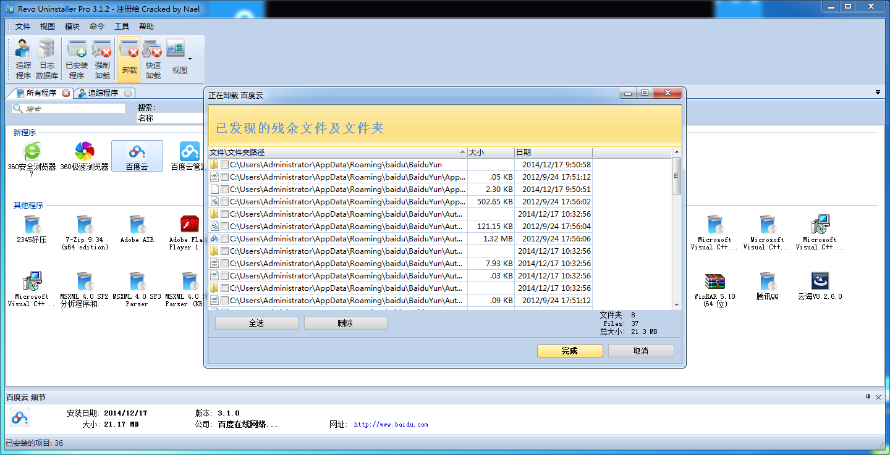Open the 工具 menu
Screen dimensions: 890x455
pyautogui.click(x=122, y=27)
